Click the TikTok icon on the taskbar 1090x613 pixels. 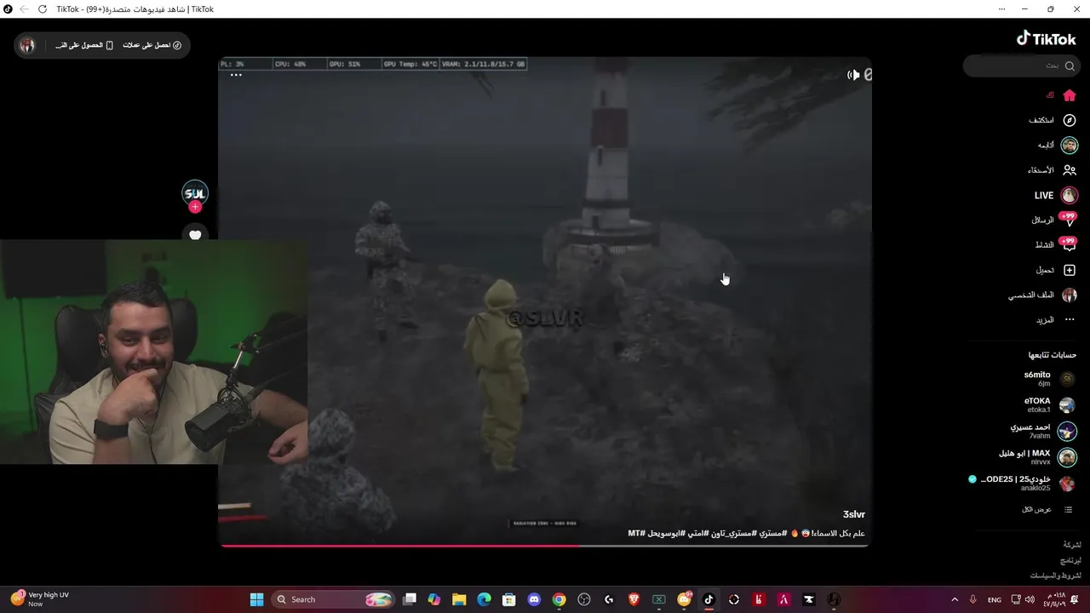(x=708, y=599)
